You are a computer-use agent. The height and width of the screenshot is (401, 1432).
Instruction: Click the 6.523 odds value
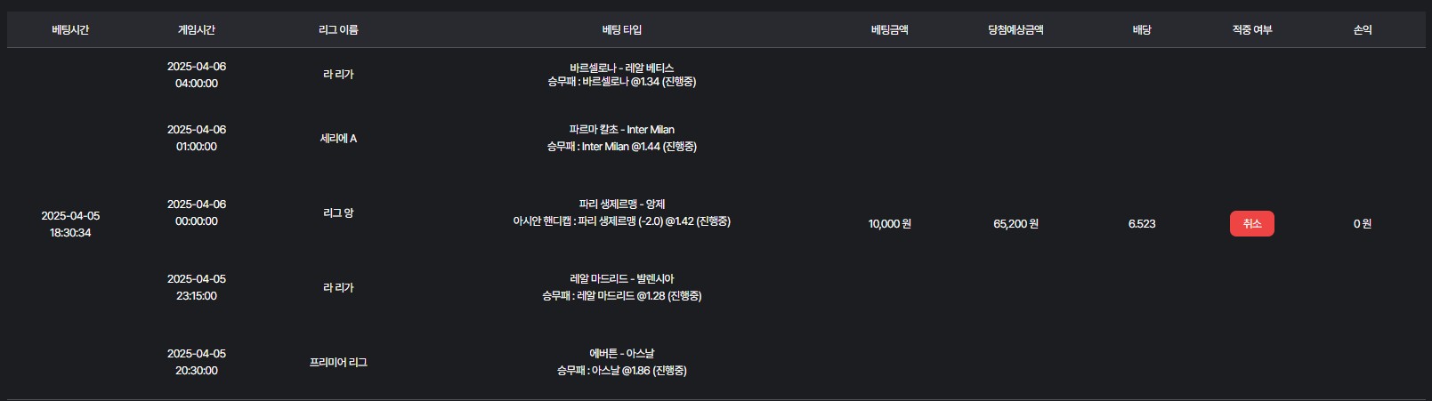1141,224
